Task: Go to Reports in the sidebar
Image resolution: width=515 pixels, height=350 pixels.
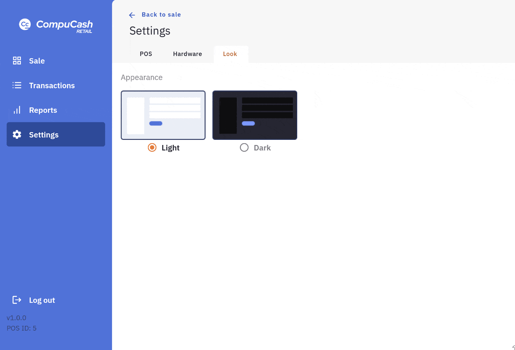Action: point(43,110)
